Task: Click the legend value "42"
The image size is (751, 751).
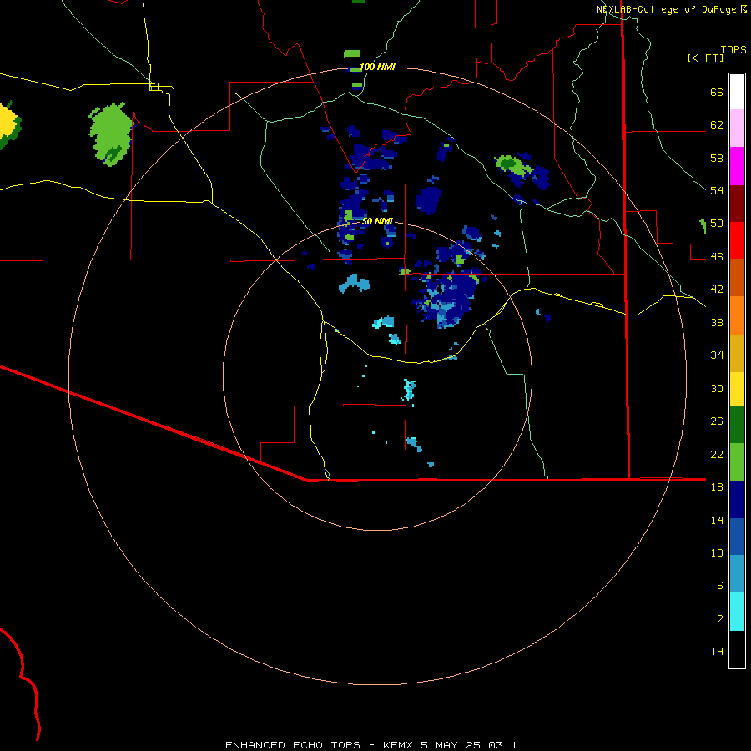Action: (x=717, y=290)
